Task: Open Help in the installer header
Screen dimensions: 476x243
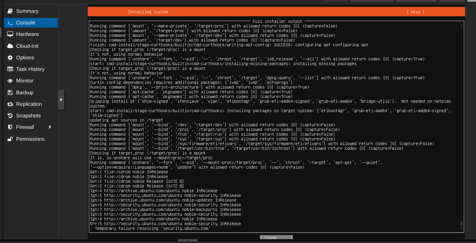Action: [415, 12]
